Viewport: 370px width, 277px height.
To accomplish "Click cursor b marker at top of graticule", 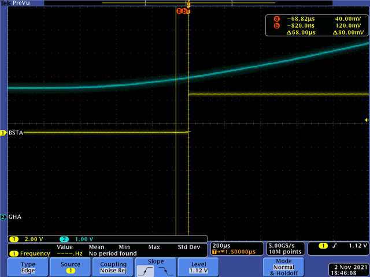I will pyautogui.click(x=184, y=11).
